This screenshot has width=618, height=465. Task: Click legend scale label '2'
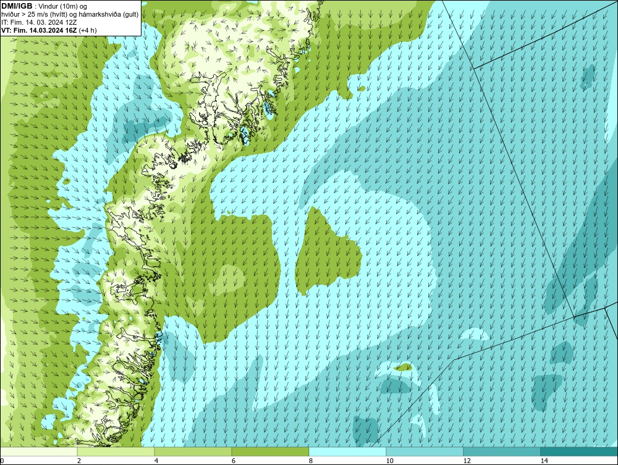(x=79, y=461)
